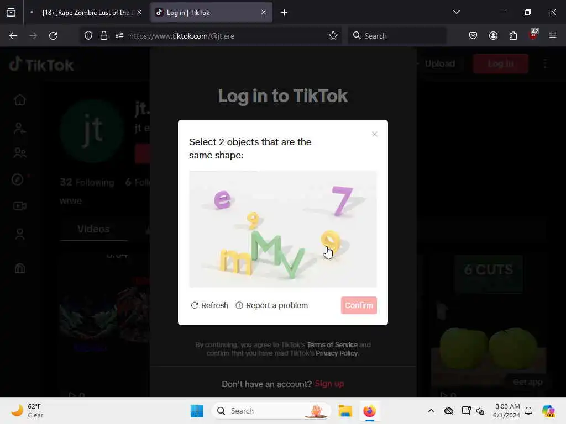Open the uBlock extension icon with 42 badge
Image resolution: width=566 pixels, height=424 pixels.
pos(533,35)
